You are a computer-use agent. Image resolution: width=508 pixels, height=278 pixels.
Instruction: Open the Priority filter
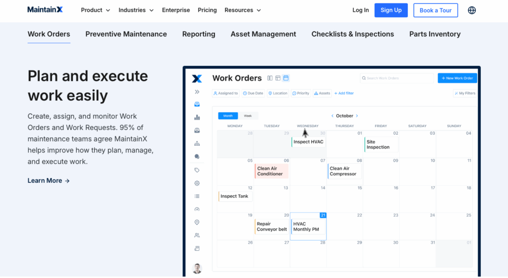coord(301,93)
